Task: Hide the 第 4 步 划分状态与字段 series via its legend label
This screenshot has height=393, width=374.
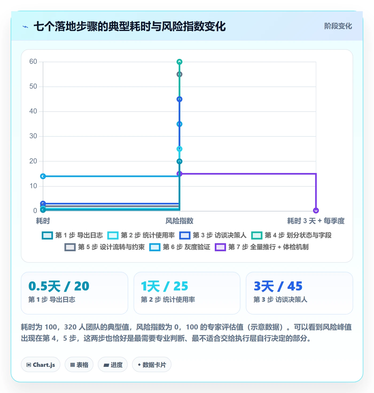Action: click(298, 235)
